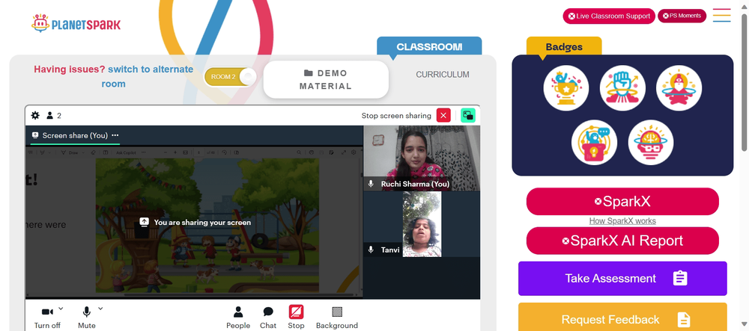
Task: Click the trophy star badge
Action: coord(566,88)
